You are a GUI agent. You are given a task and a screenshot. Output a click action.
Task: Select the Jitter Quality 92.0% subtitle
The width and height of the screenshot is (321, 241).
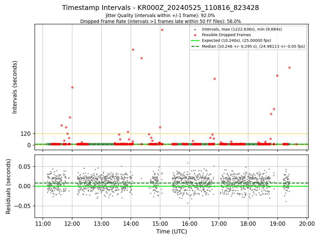point(160,16)
